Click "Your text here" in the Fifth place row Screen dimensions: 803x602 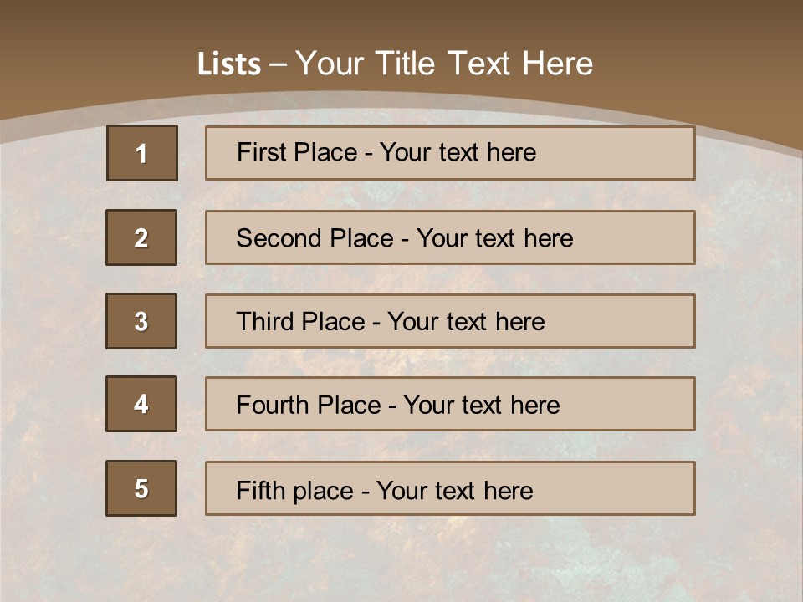click(454, 490)
